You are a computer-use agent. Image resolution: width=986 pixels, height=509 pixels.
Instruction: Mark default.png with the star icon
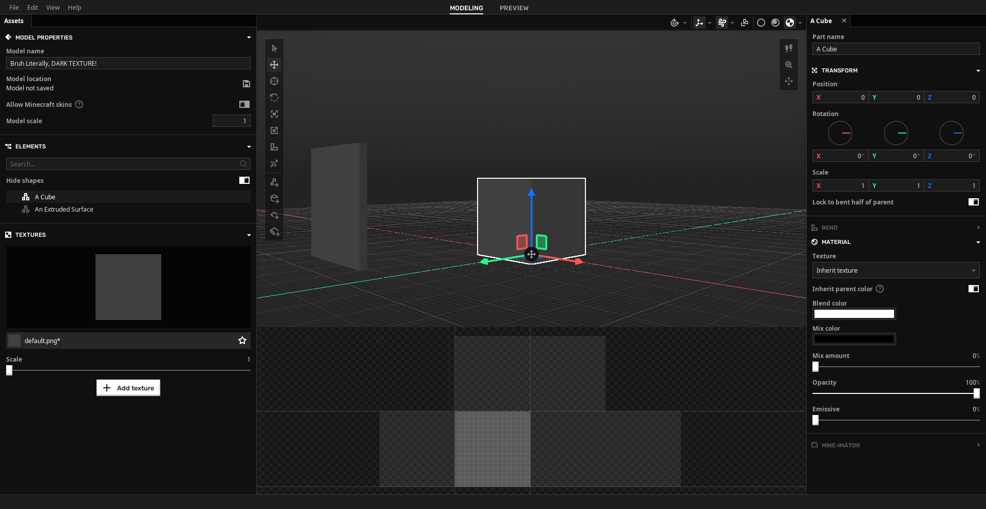242,341
